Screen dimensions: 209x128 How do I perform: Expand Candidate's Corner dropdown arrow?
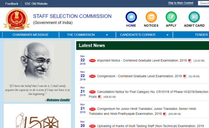point(167,35)
